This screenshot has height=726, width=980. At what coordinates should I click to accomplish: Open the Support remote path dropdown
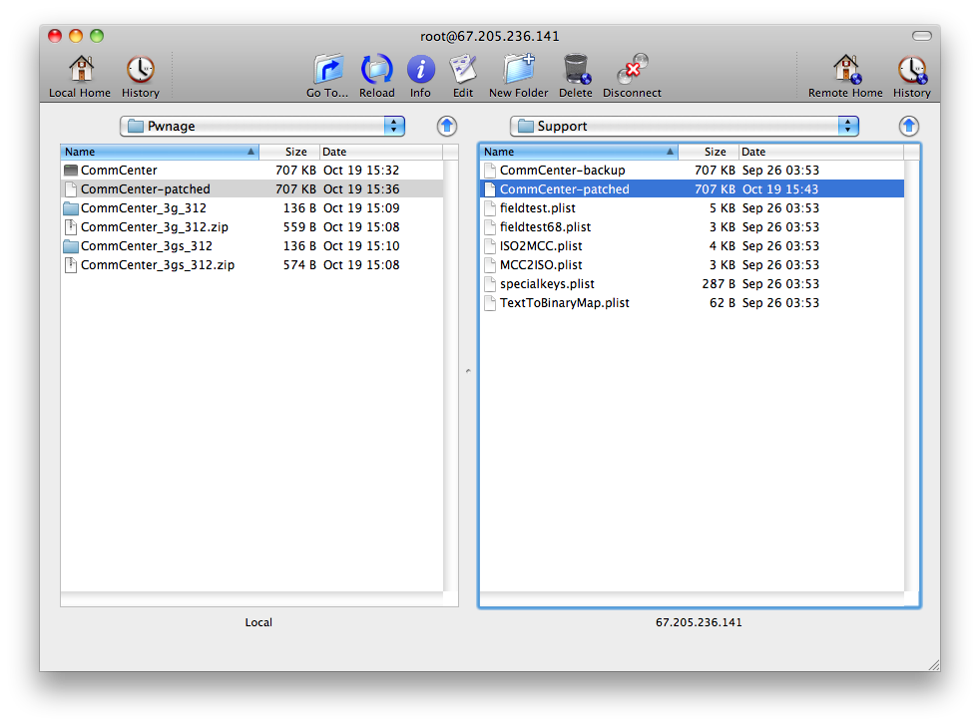coord(684,126)
